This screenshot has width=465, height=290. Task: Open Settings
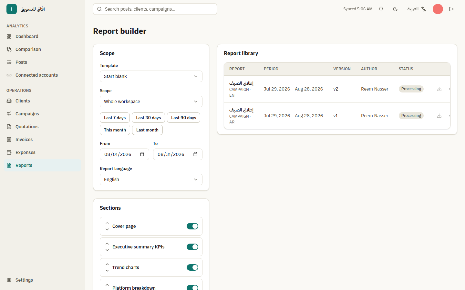click(x=42, y=280)
